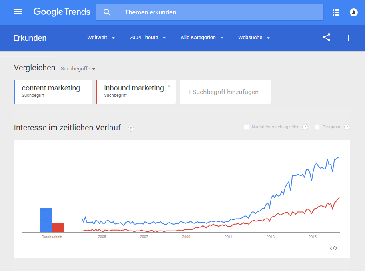Screen dimensions: 365x271
Task: Click the plus icon in Erkunden bar
Action: [x=349, y=38]
